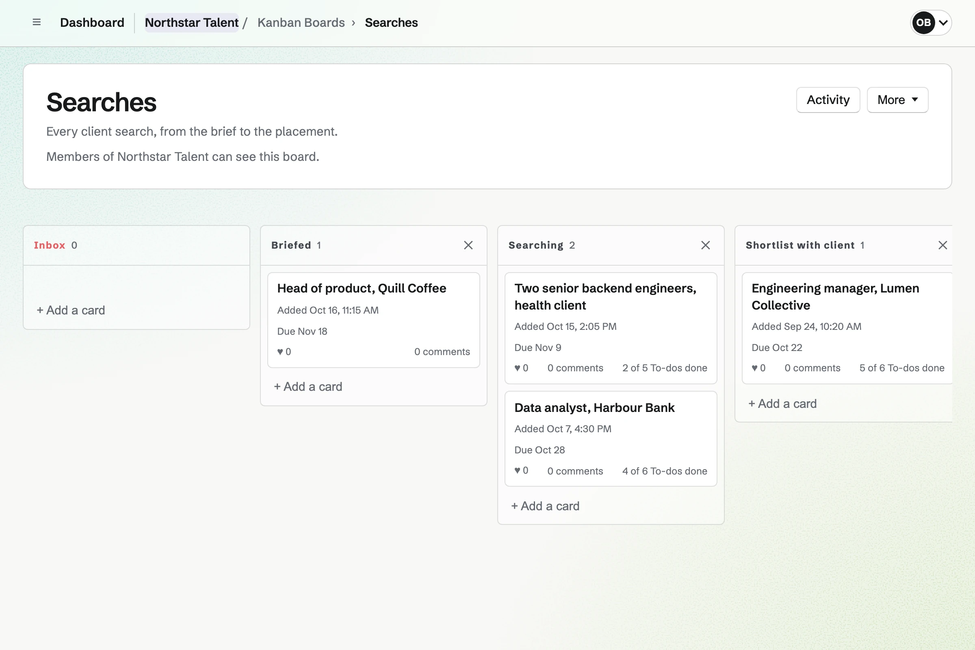Screen dimensions: 975x650
Task: Close the Searching column
Action: tap(705, 245)
